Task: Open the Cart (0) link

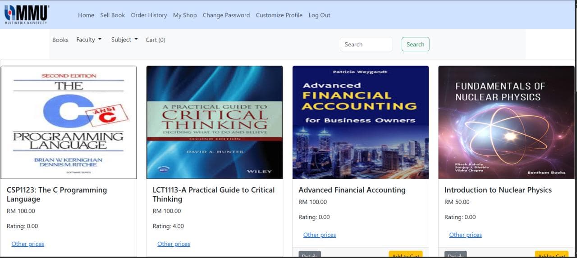Action: click(155, 40)
